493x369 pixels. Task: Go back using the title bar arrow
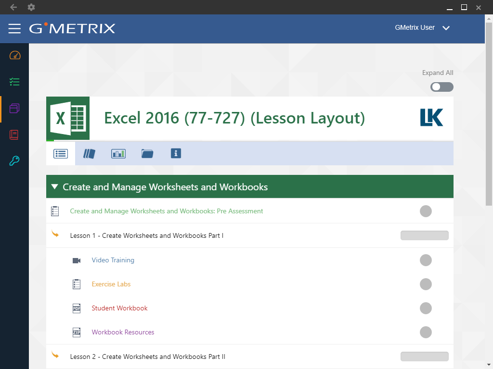tap(13, 7)
